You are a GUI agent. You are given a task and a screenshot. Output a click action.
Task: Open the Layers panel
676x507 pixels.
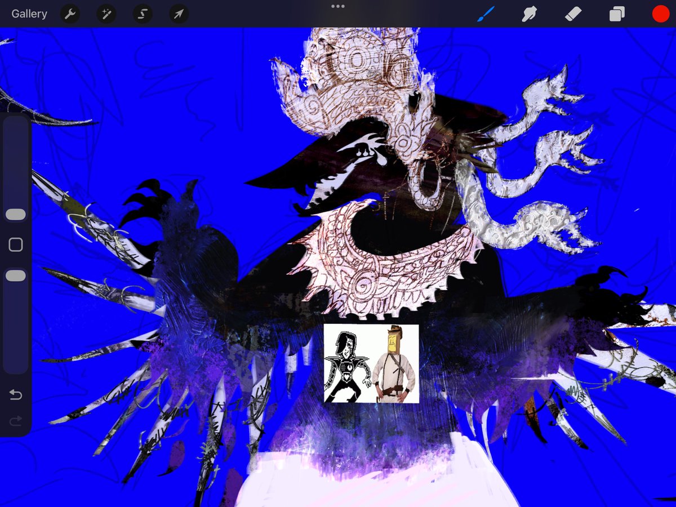(617, 14)
